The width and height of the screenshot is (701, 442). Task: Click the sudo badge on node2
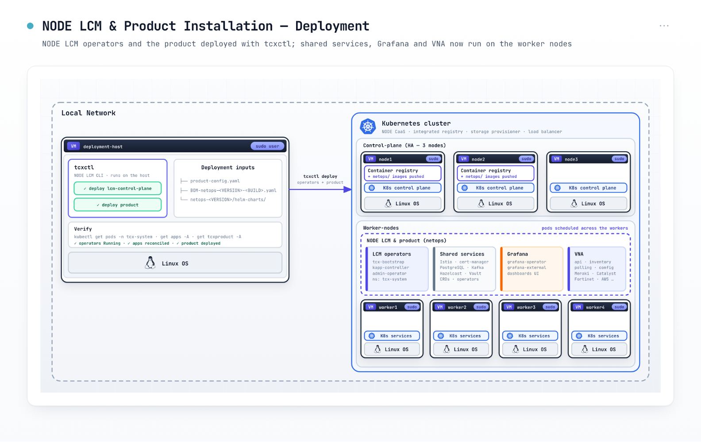[526, 159]
